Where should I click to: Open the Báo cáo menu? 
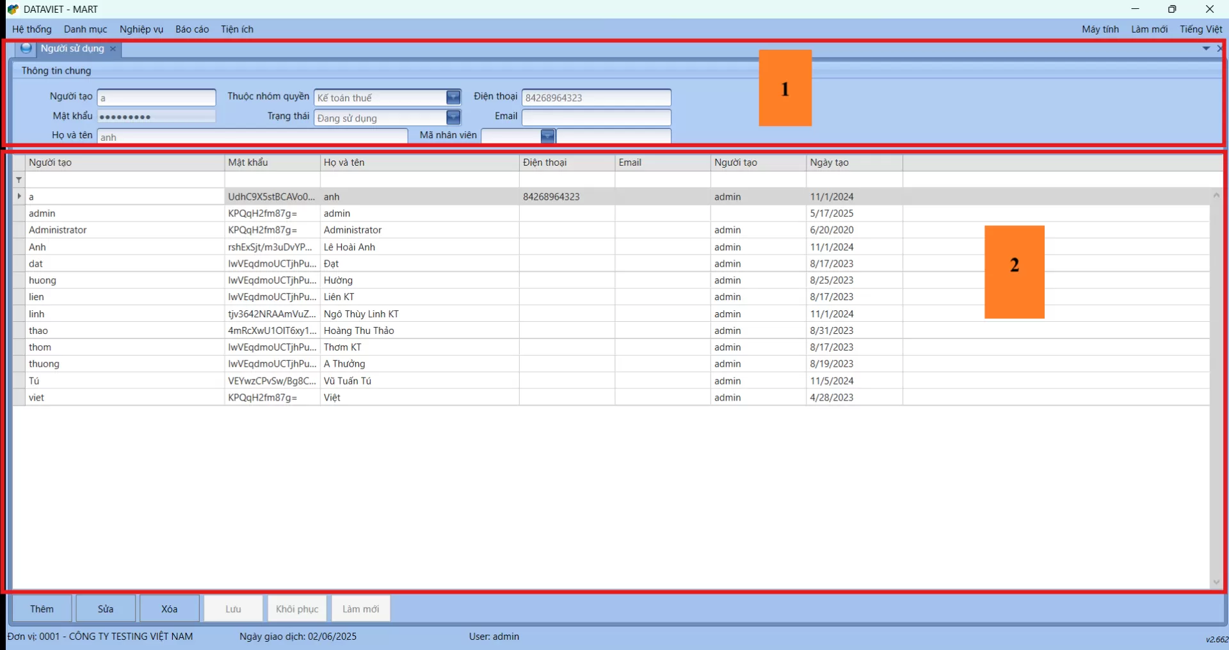(x=192, y=29)
